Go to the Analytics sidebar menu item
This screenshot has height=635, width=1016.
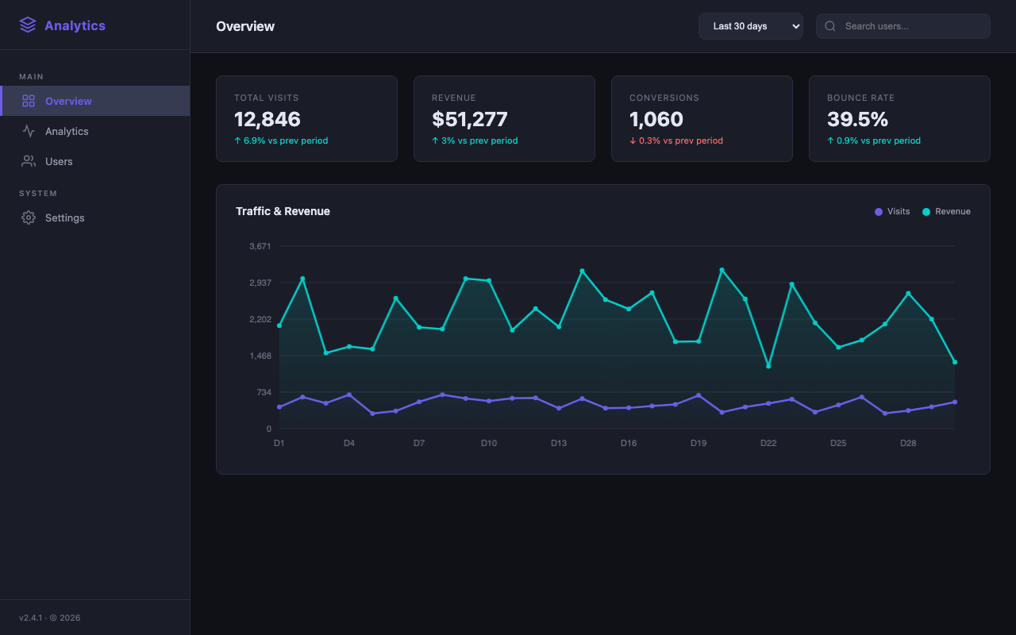[95, 131]
